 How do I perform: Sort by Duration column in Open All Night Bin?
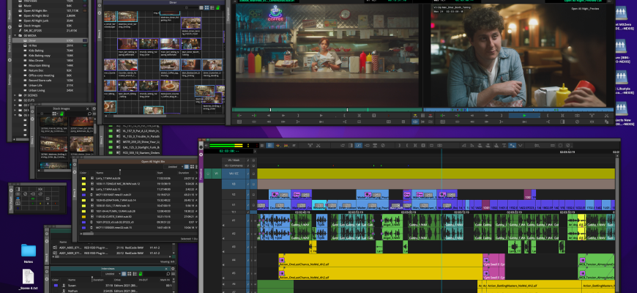184,173
